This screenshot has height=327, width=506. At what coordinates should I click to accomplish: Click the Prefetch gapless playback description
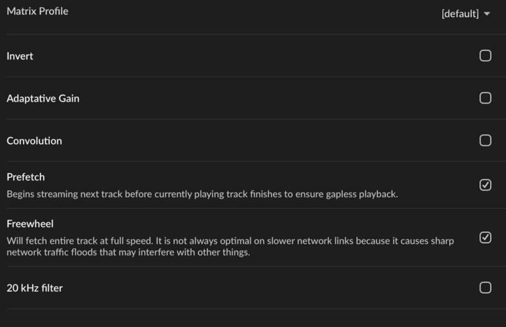[202, 194]
